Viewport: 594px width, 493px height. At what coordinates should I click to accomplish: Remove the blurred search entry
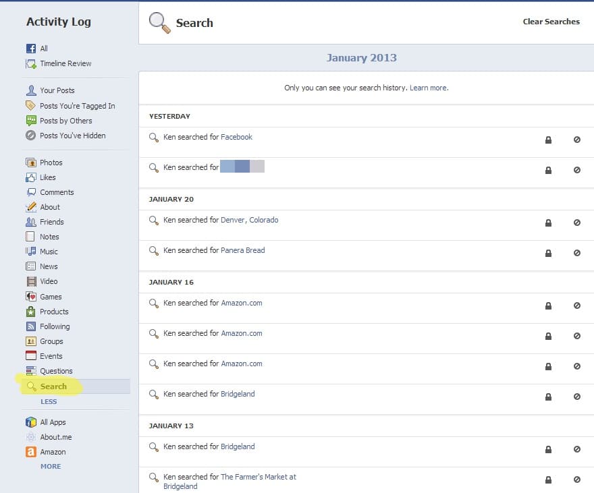tap(577, 170)
